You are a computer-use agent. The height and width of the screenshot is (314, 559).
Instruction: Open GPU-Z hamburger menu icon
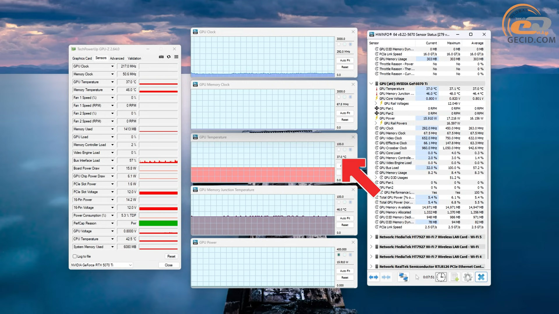pyautogui.click(x=176, y=57)
